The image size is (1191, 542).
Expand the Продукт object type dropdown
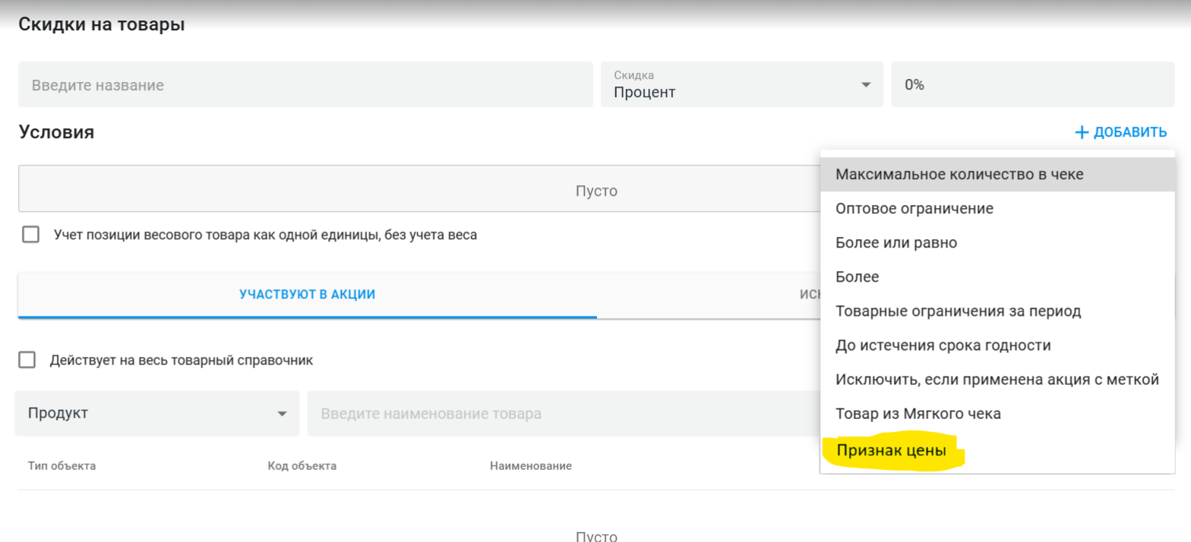pos(156,414)
